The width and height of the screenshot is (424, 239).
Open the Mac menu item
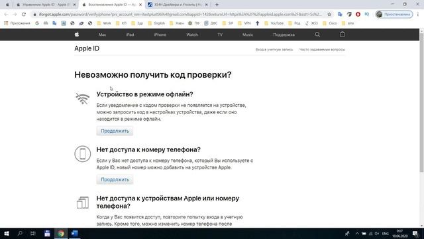point(102,35)
